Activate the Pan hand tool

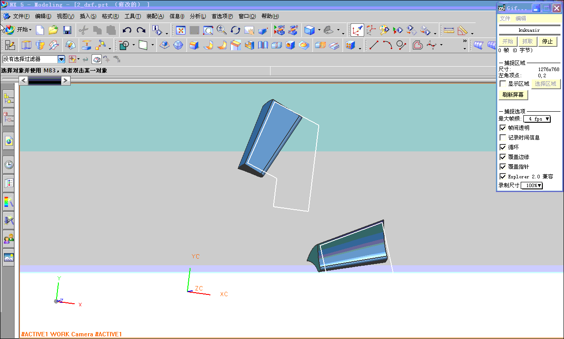pyautogui.click(x=249, y=30)
